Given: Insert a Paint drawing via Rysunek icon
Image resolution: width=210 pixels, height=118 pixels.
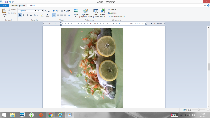Looking at the screenshot, I should [85, 11].
